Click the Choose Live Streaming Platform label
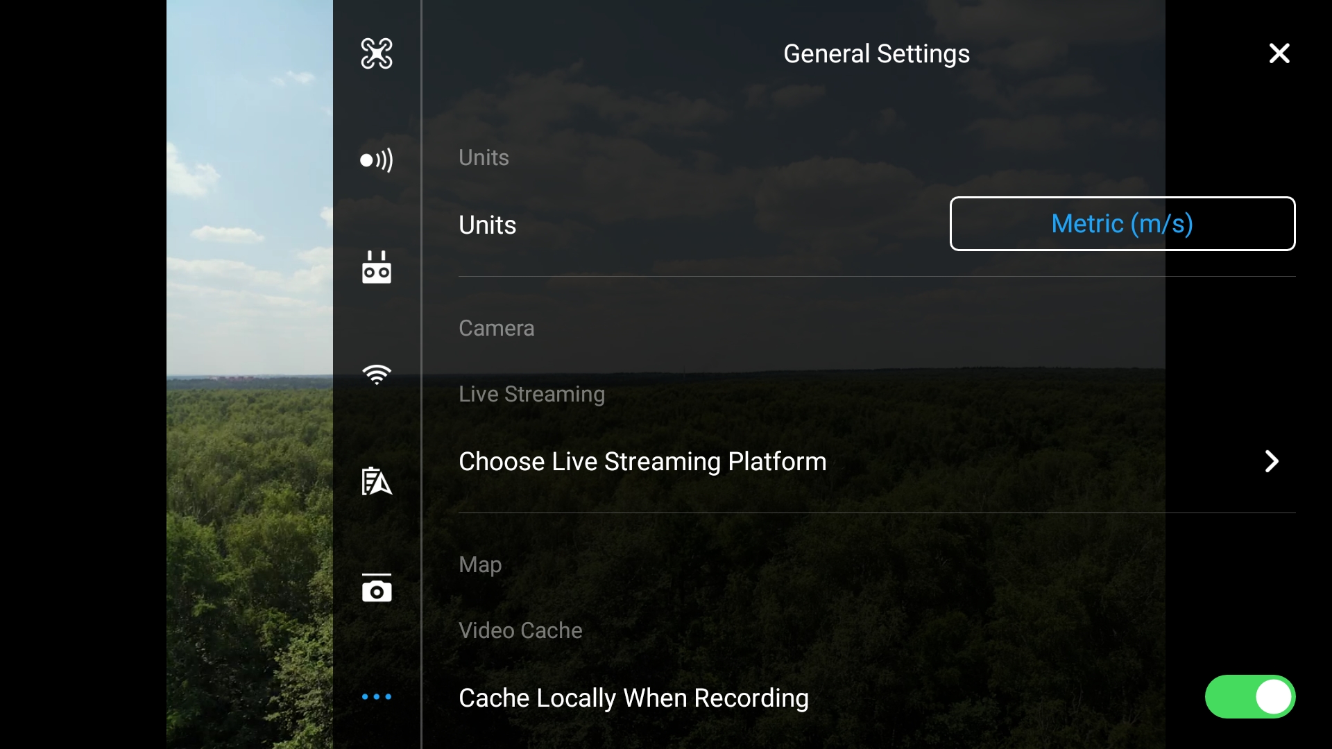 pos(642,461)
